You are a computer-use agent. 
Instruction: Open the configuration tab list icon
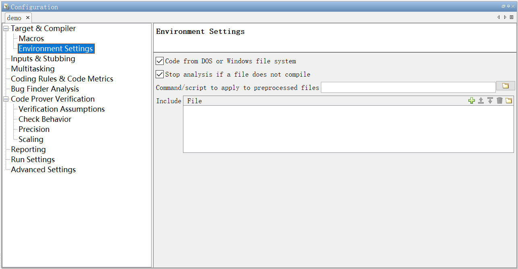pos(511,17)
